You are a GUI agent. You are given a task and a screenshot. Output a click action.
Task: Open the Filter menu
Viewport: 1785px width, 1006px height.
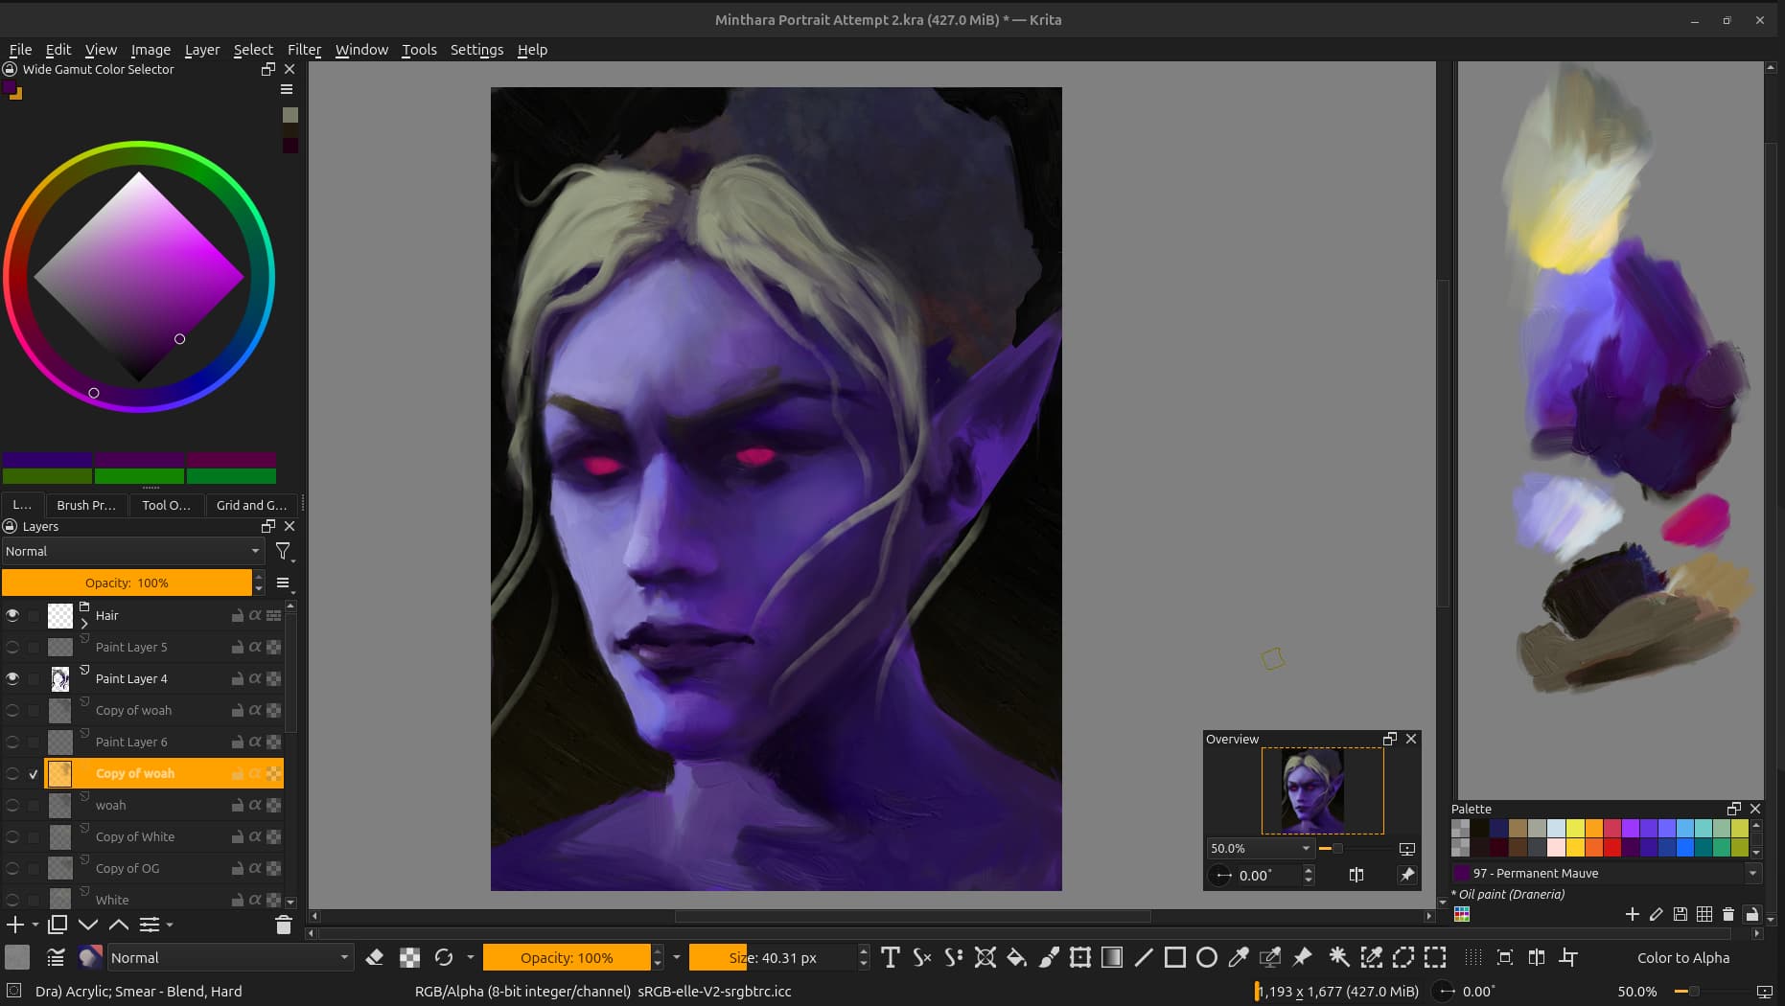pos(304,50)
